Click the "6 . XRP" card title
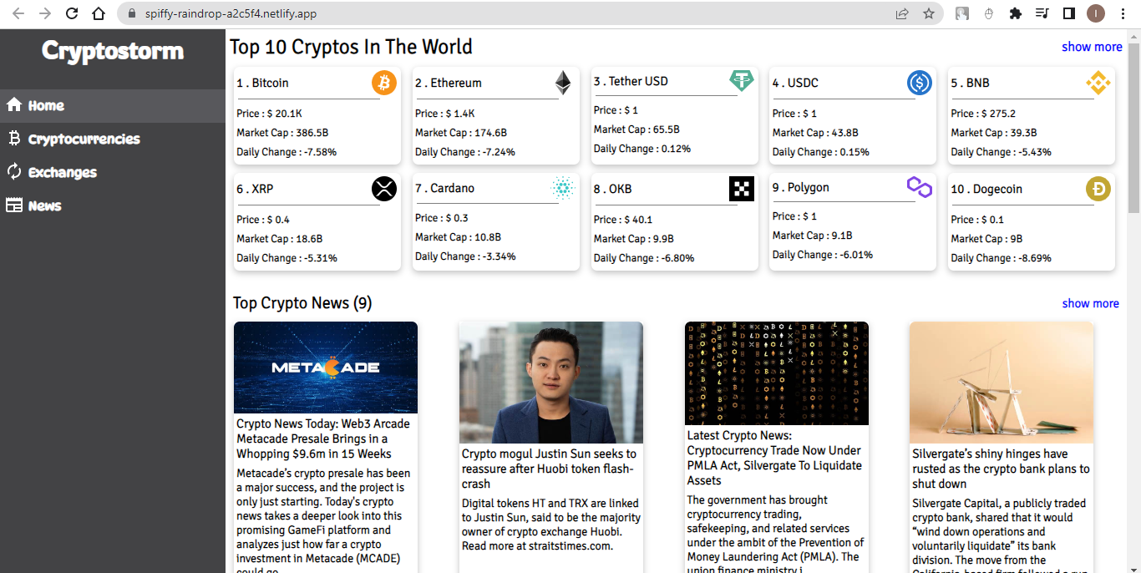This screenshot has height=573, width=1141. 255,189
